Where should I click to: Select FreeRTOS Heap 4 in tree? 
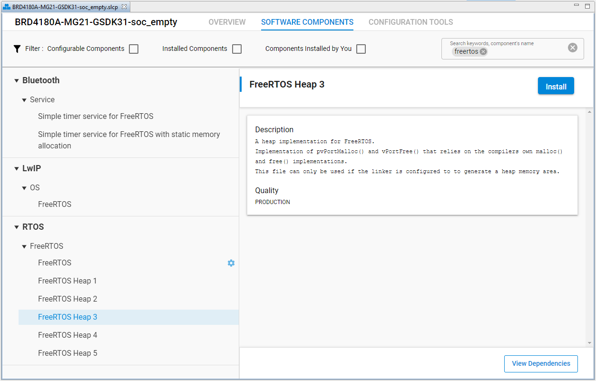coord(68,335)
